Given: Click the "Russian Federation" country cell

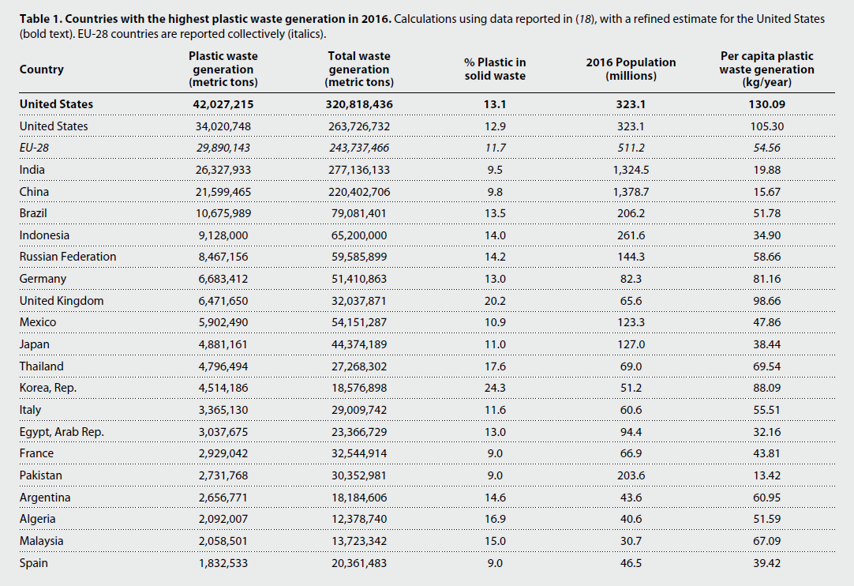Looking at the screenshot, I should click(68, 257).
